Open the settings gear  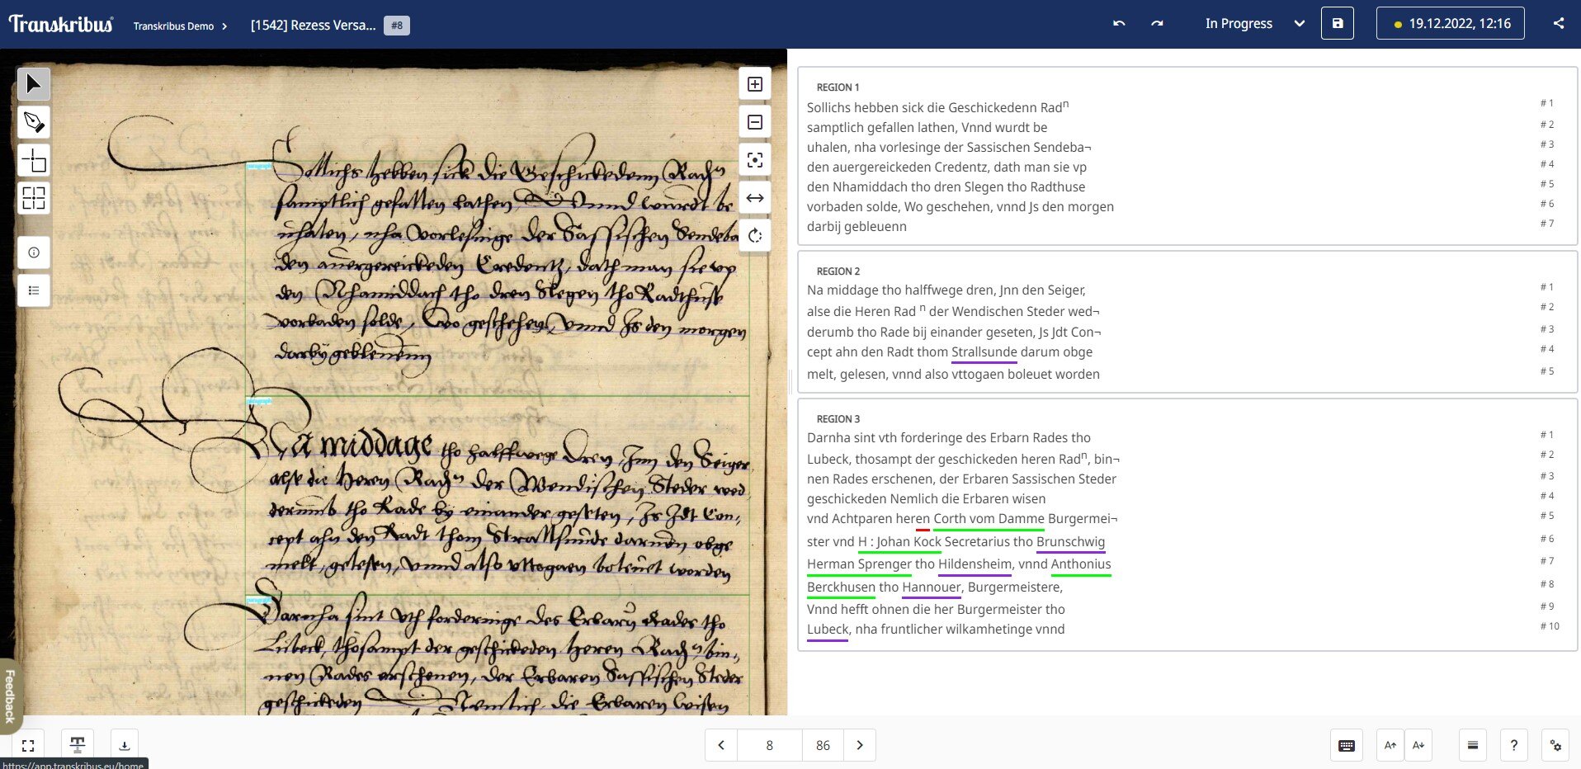[x=1556, y=745]
